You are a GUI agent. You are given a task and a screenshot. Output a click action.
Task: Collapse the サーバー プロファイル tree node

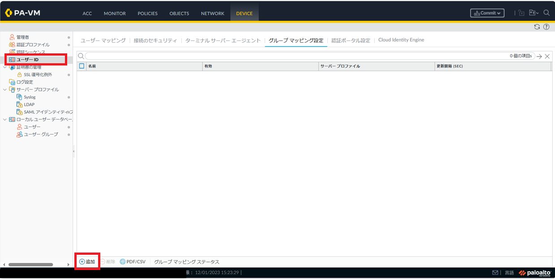pyautogui.click(x=5, y=90)
